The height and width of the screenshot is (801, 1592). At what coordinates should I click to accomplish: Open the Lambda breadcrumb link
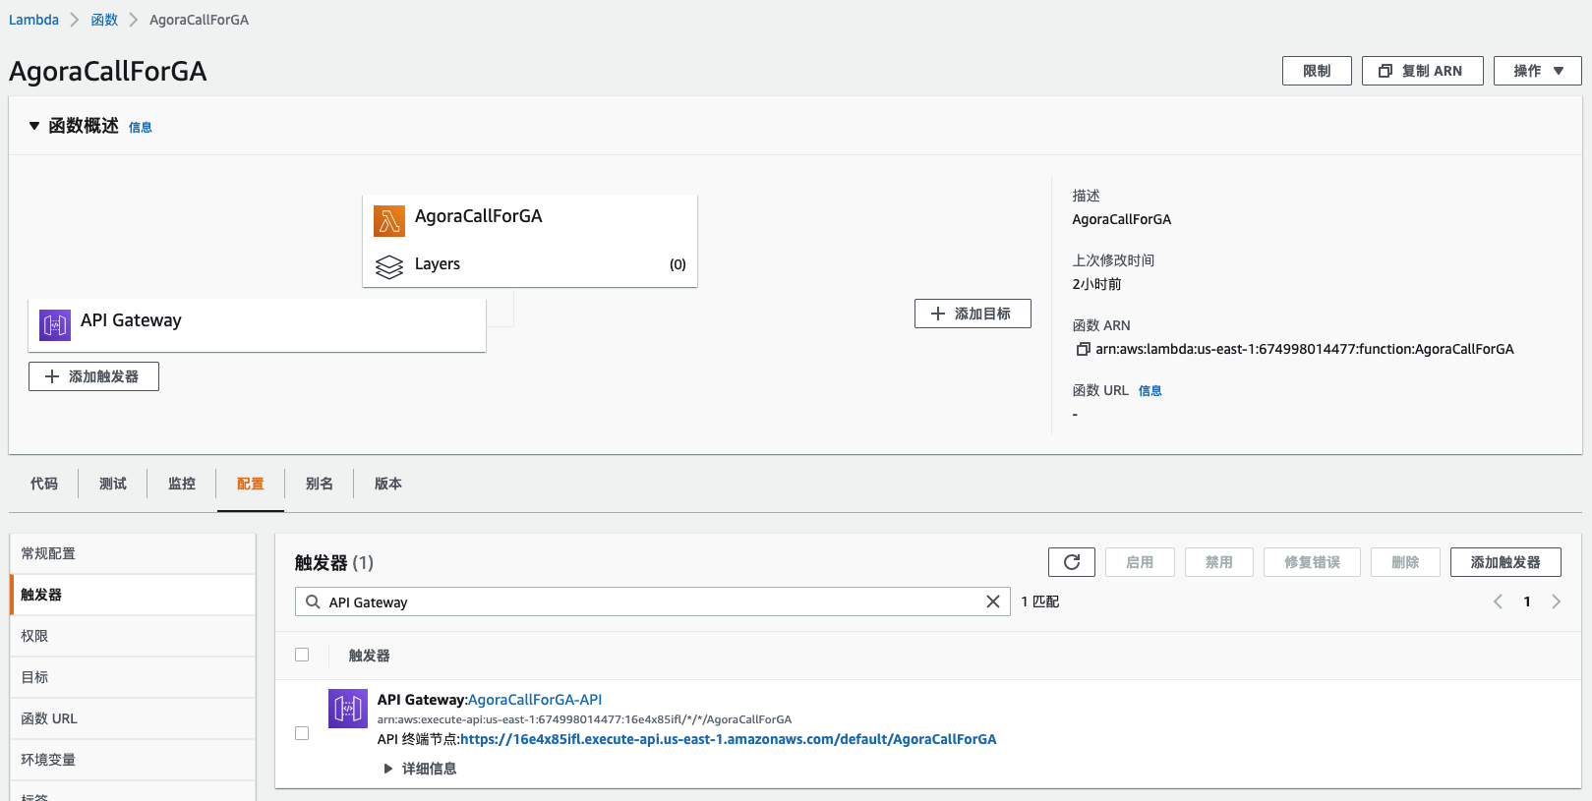(x=33, y=20)
